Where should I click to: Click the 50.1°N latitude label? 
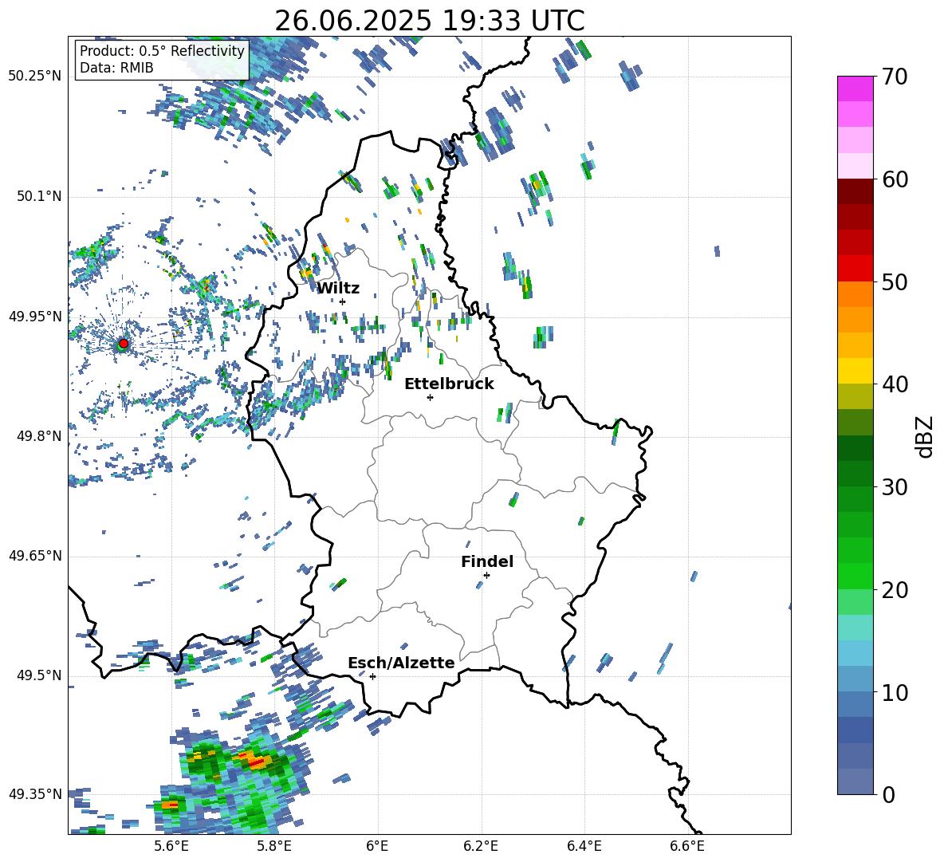[x=39, y=196]
